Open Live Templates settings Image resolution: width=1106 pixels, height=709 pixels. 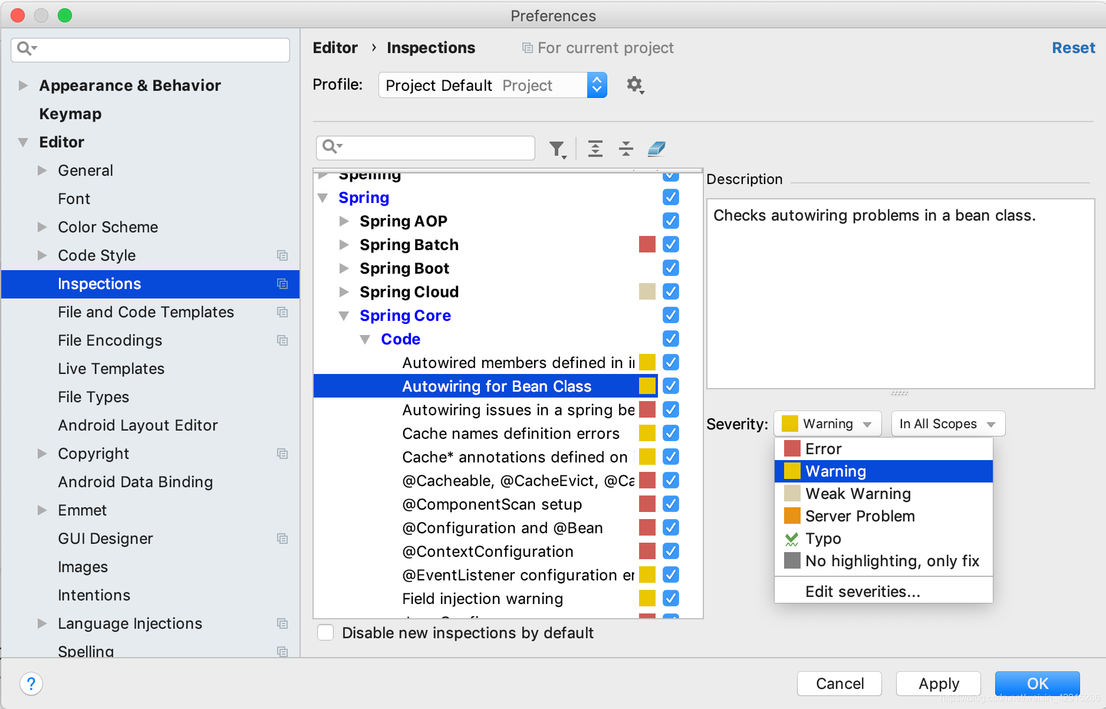(111, 369)
